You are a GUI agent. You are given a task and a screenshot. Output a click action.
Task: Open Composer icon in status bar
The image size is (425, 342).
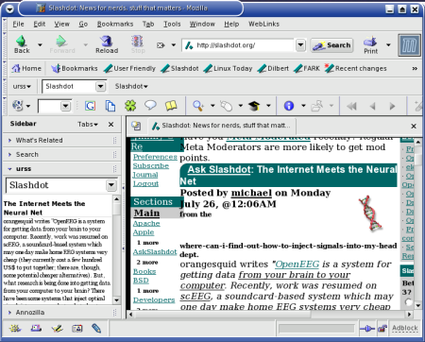click(x=57, y=329)
